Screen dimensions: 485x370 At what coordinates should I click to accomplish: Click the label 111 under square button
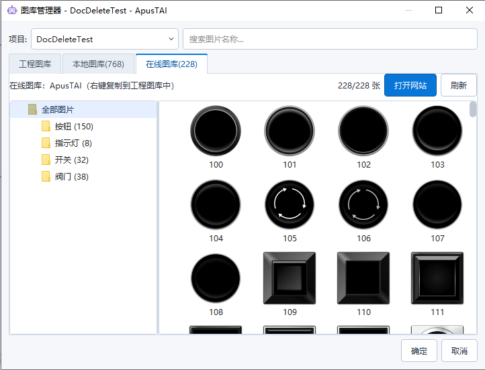pyautogui.click(x=437, y=312)
